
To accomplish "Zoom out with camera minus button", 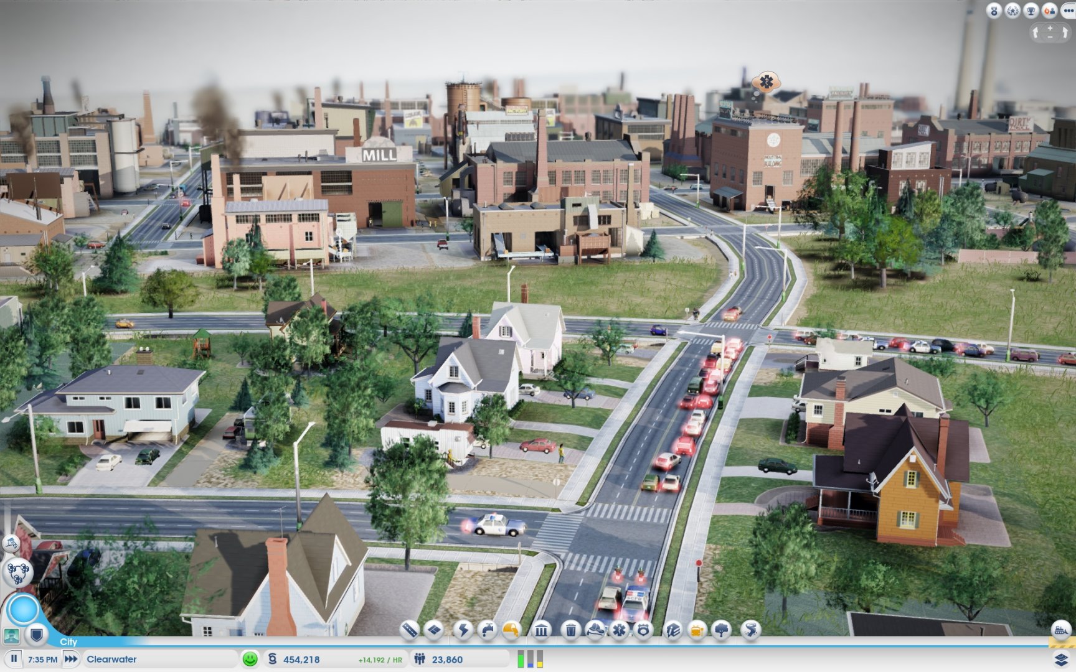I will (x=1050, y=37).
